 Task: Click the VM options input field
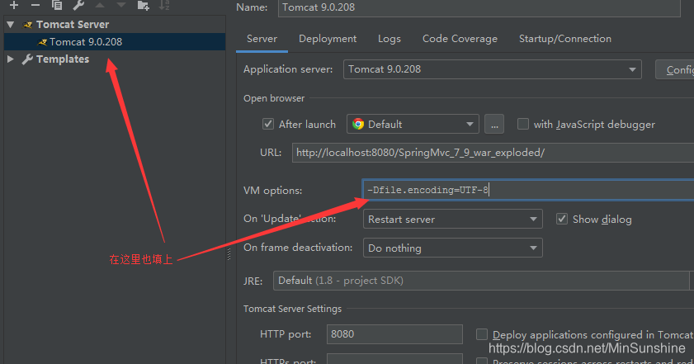coord(528,190)
